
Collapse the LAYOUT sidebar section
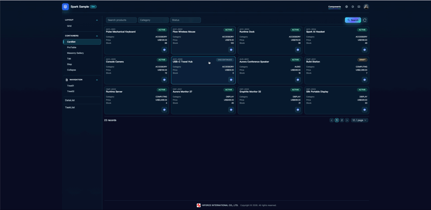point(97,20)
